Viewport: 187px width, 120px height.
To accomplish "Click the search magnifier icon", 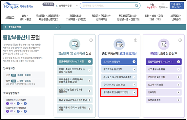I will pyautogui.click(x=136, y=6).
